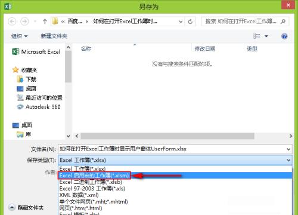Choose Excel 工作簿(*.xlsx) from list
Viewport: 298px width, 215px height.
pos(175,169)
